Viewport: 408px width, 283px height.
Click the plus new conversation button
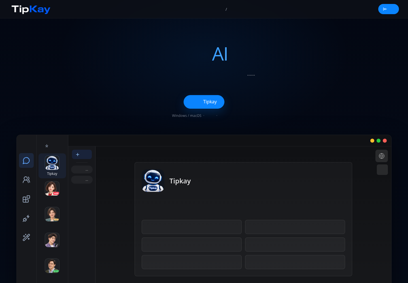(x=82, y=155)
